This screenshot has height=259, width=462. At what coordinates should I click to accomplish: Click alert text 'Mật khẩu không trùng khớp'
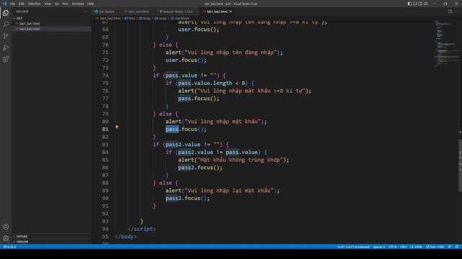(x=240, y=160)
